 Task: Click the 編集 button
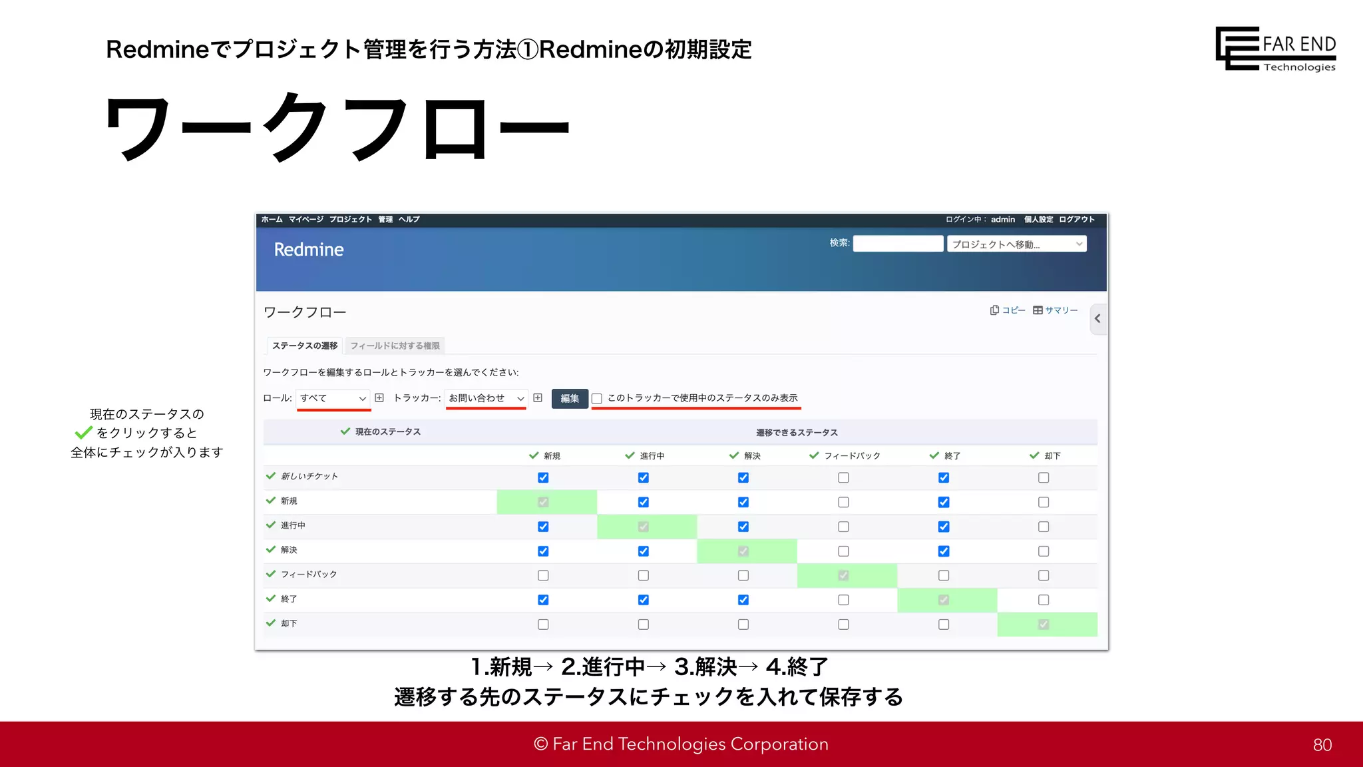pyautogui.click(x=570, y=398)
